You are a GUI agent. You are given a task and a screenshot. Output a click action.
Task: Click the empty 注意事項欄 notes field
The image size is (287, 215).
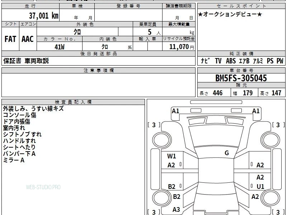98,85
